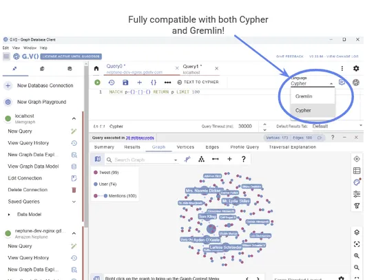365x280 pixels.
Task: Click the chat assistant icon beside language selector
Action: (342, 83)
